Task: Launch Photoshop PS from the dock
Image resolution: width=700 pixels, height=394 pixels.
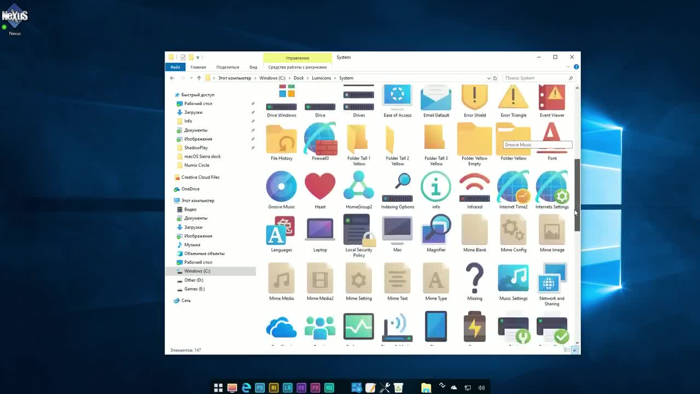Action: [260, 387]
